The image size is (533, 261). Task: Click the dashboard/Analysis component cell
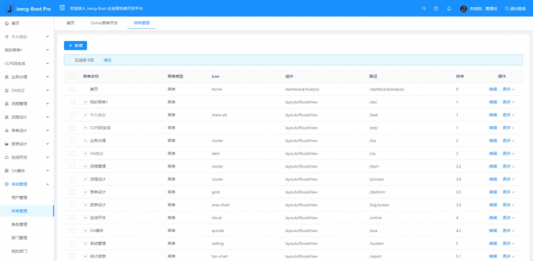click(302, 89)
